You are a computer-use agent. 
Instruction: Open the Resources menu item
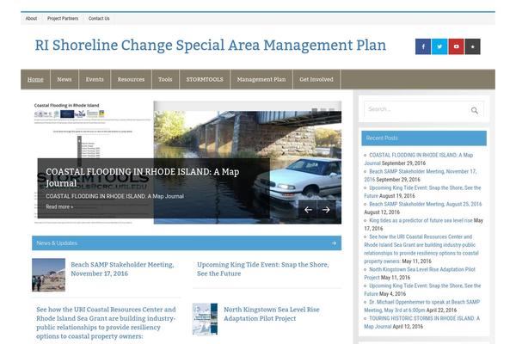[131, 79]
